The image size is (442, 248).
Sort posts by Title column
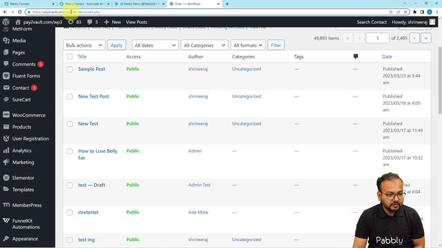(82, 56)
